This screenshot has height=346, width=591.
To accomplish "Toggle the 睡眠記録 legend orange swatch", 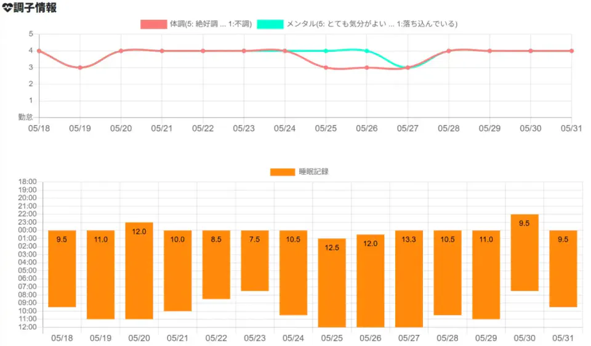I will 283,172.
